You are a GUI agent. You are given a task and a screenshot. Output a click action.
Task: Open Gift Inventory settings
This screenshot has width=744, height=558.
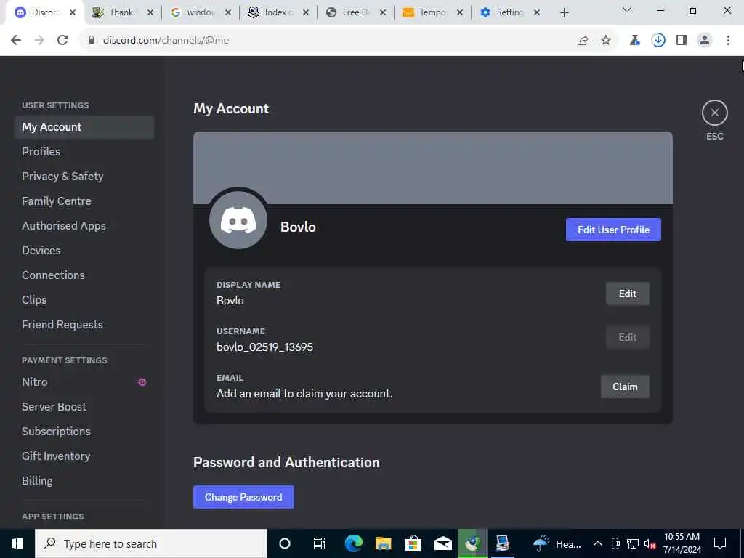pos(84,456)
